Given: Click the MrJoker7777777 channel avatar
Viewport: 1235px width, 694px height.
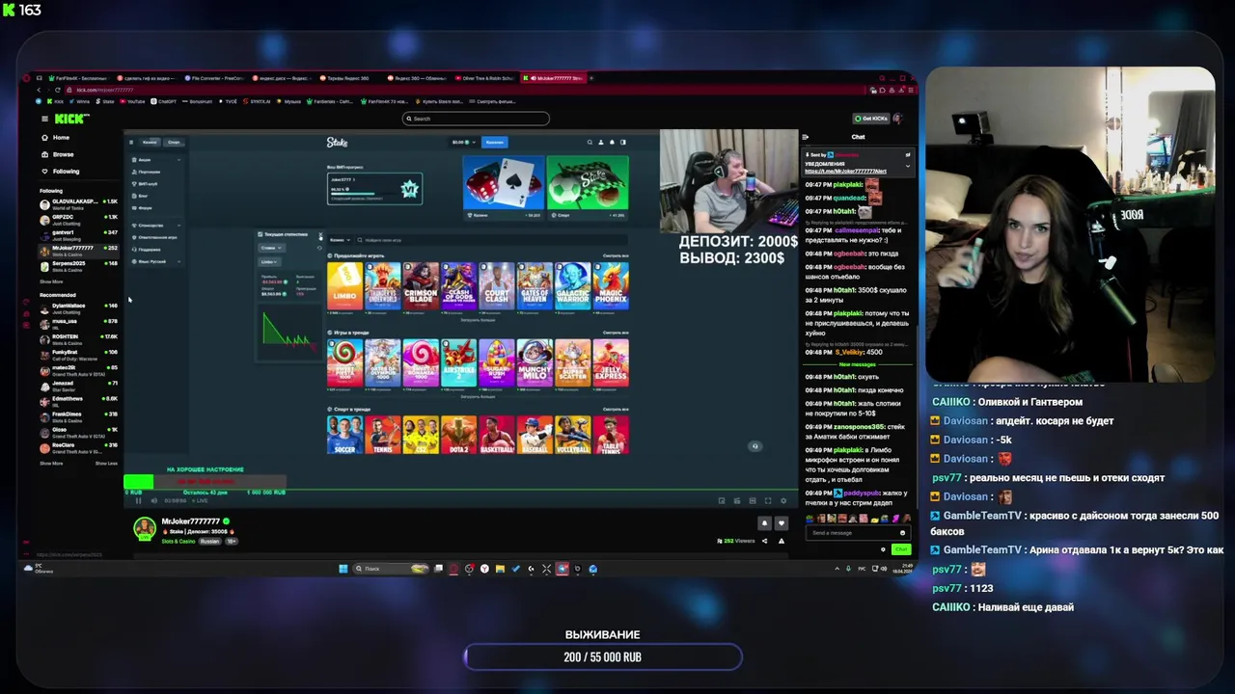Looking at the screenshot, I should (145, 529).
